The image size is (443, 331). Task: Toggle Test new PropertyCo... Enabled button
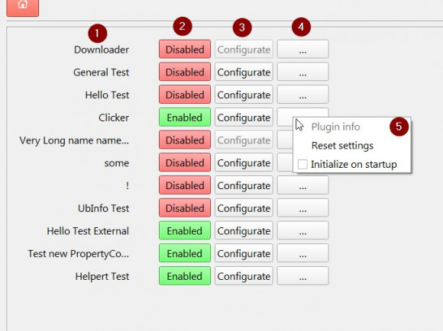click(x=185, y=253)
